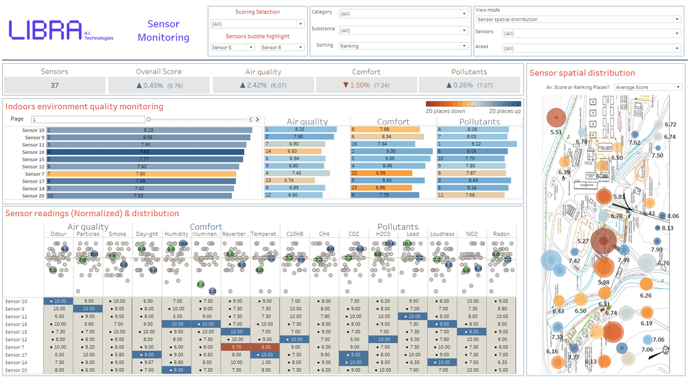This screenshot has width=689, height=382.
Task: Click the 8.06 bubble on the map
Action: tap(662, 216)
